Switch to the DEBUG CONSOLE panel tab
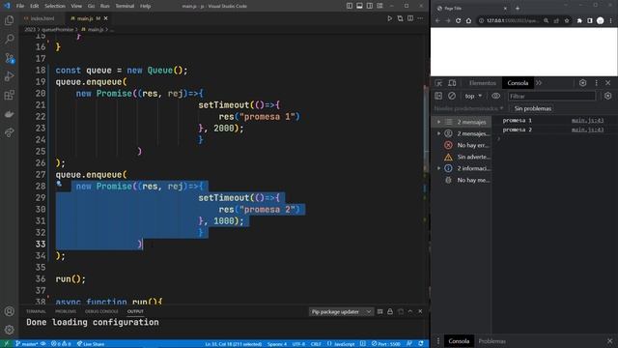Screen dimensions: 618x348 point(101,311)
